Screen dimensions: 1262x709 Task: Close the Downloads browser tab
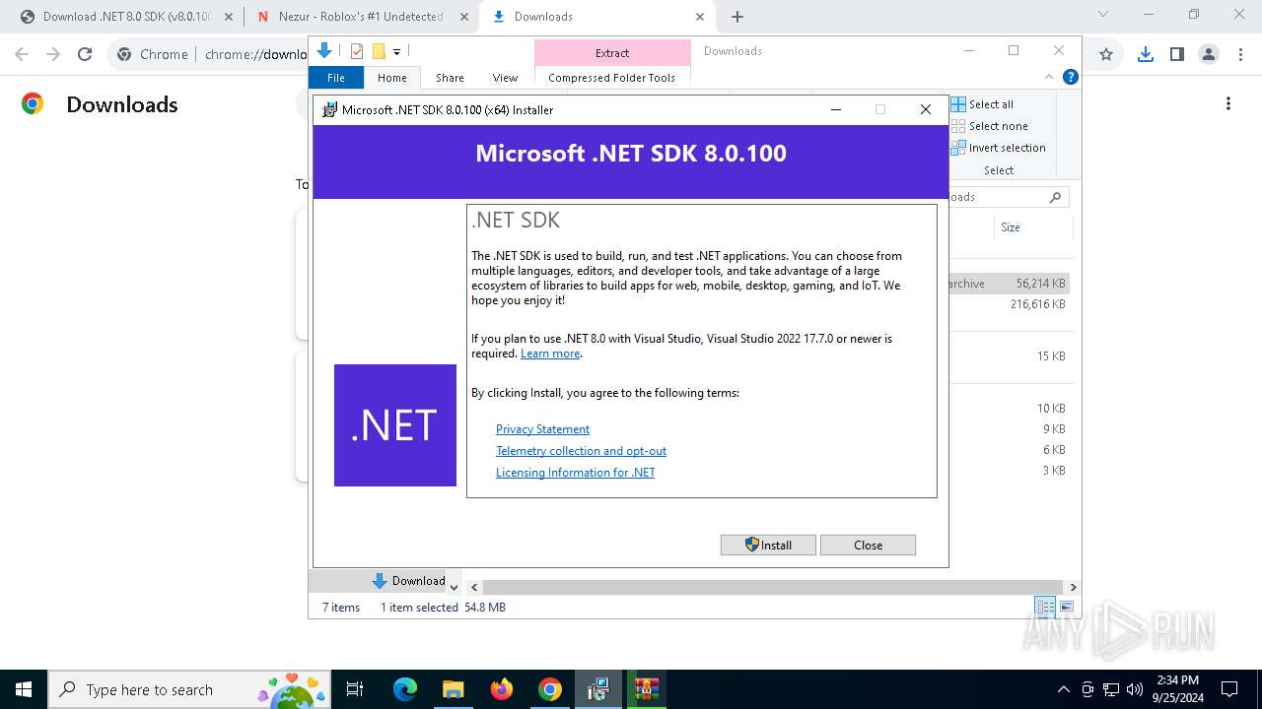pos(700,17)
